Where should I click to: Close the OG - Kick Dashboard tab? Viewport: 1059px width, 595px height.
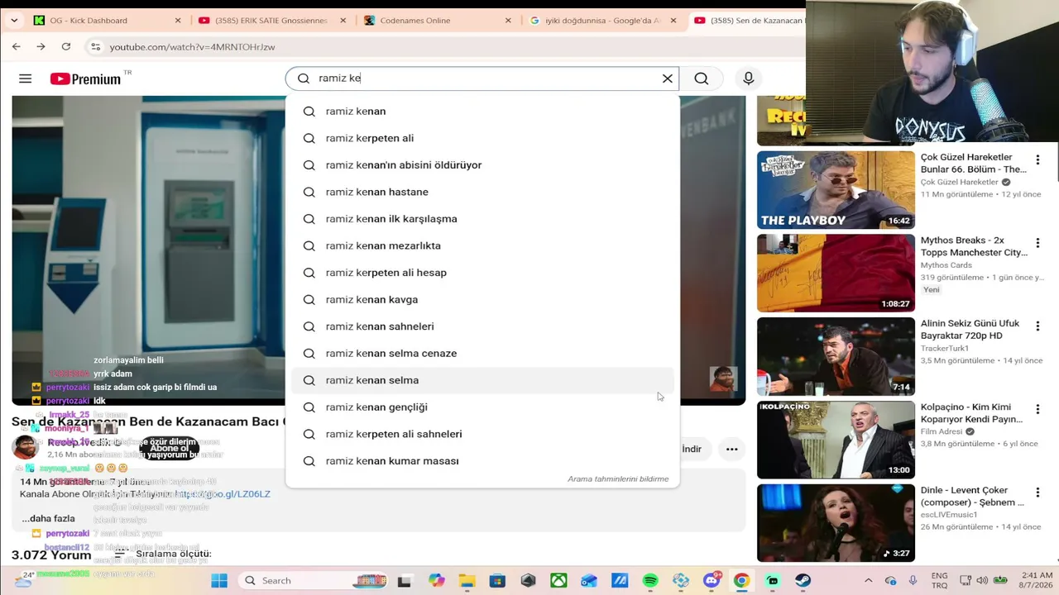click(178, 21)
